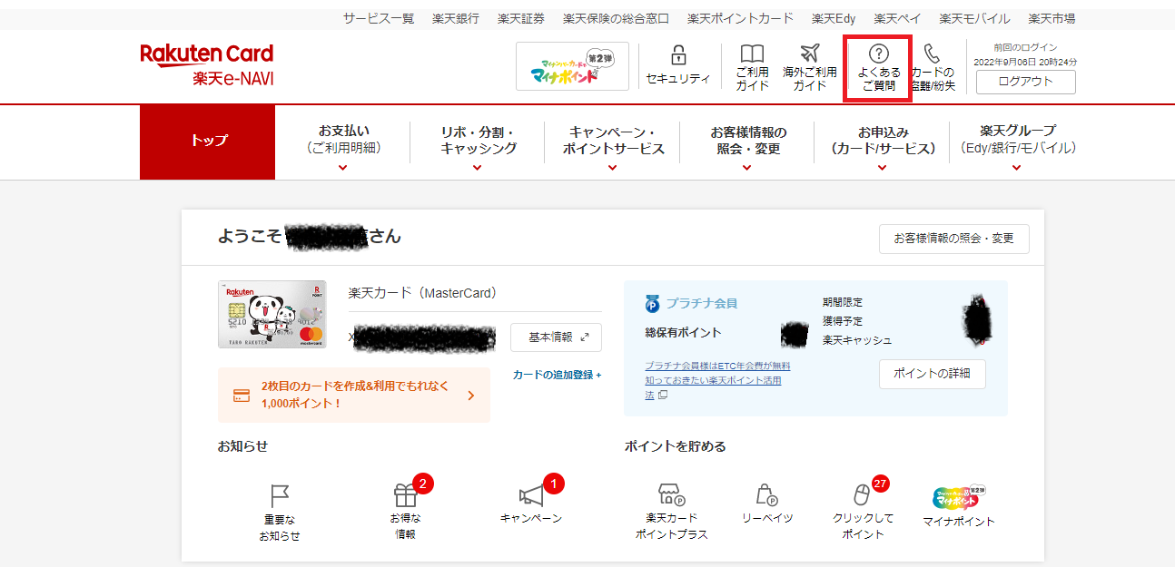This screenshot has width=1175, height=567.
Task: Click the お客様情報の照会・変更 button in welcome panel
Action: (953, 239)
